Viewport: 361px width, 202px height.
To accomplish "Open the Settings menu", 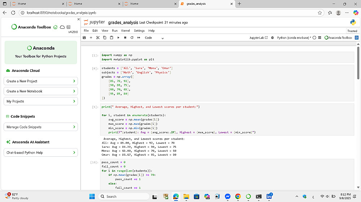I will 139,31.
